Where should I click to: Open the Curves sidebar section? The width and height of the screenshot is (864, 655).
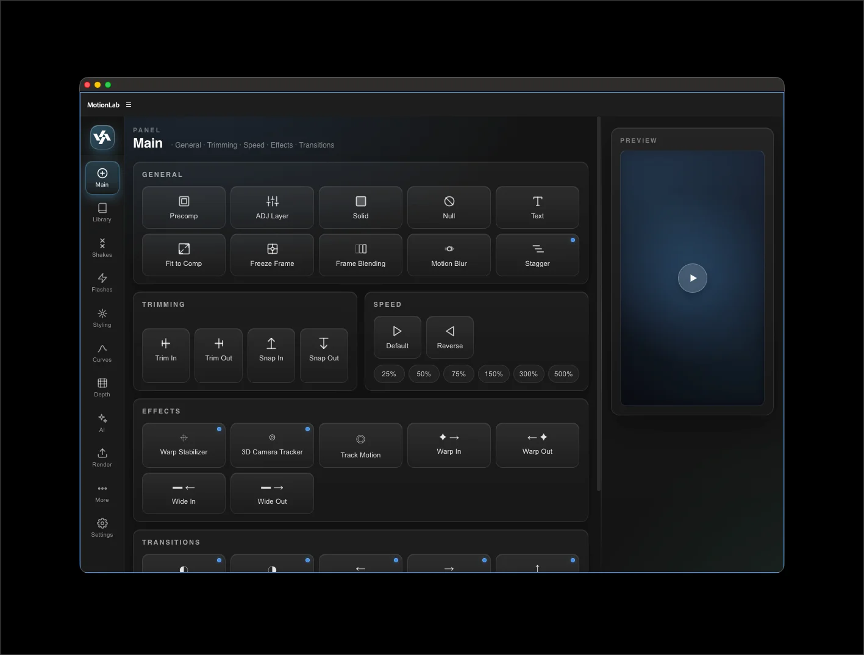coord(102,353)
